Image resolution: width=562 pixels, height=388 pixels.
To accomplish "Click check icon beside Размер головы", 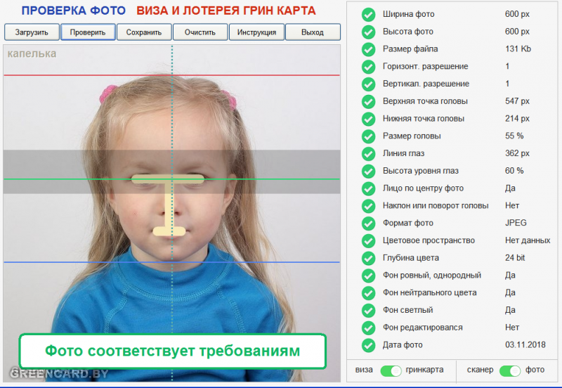I will [x=368, y=136].
